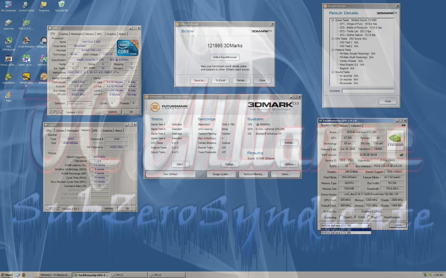The width and height of the screenshot is (446, 278).
Task: Toggle OpenCL checkbox in GPU-Z
Action: click(341, 217)
